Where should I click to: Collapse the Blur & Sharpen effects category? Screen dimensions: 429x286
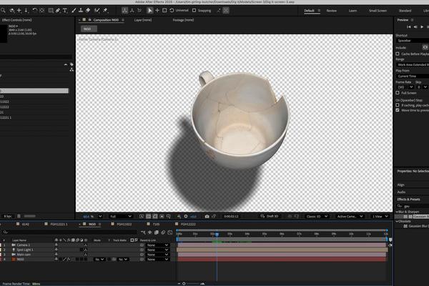pos(398,212)
